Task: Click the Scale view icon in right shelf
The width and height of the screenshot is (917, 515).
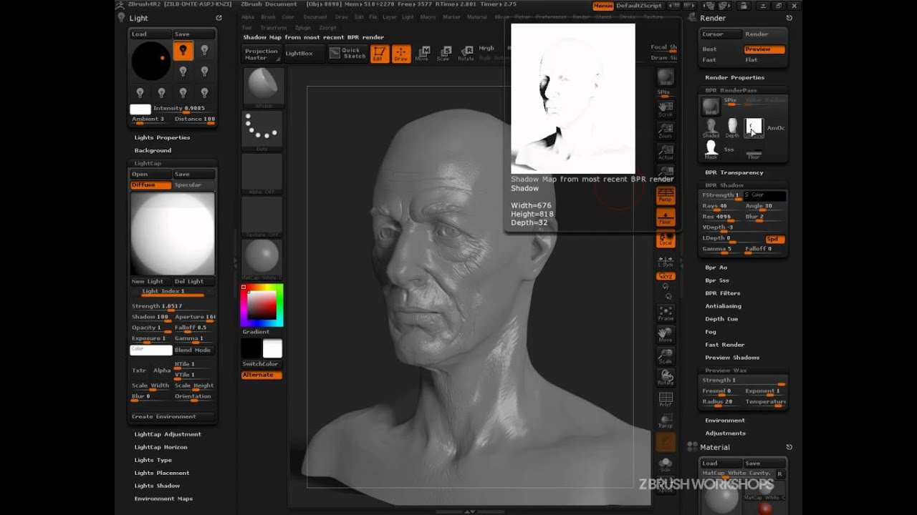Action: (x=666, y=355)
